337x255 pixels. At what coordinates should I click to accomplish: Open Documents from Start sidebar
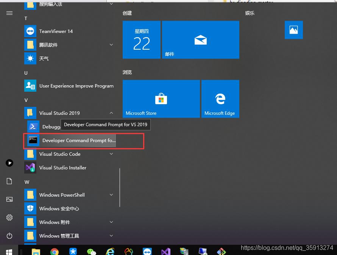coord(9,181)
